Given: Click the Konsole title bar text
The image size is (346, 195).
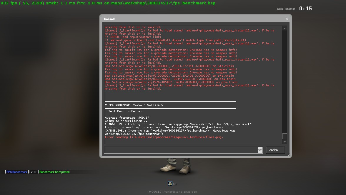Looking at the screenshot, I should [x=110, y=19].
